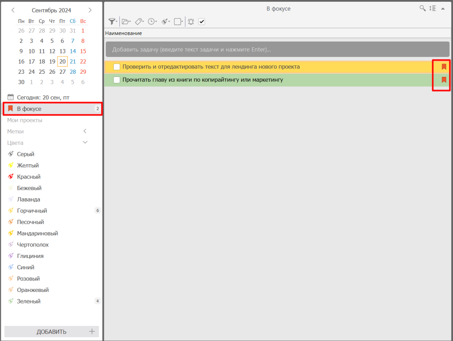Image resolution: width=453 pixels, height=341 pixels.
Task: Open the filter funnel menu in toolbar
Action: pos(113,21)
